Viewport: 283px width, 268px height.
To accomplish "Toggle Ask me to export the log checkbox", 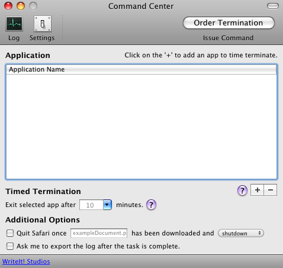I will click(10, 246).
